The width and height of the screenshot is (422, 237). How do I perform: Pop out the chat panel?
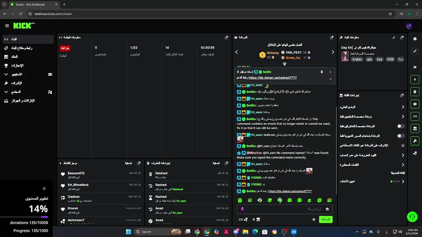click(x=332, y=38)
